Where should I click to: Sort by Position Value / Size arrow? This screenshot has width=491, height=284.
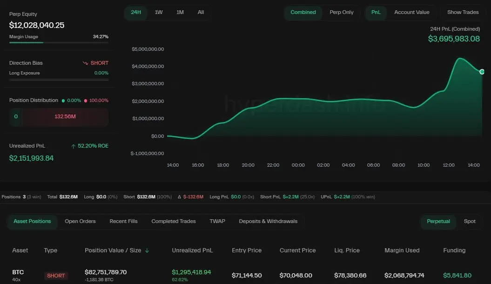(x=147, y=250)
